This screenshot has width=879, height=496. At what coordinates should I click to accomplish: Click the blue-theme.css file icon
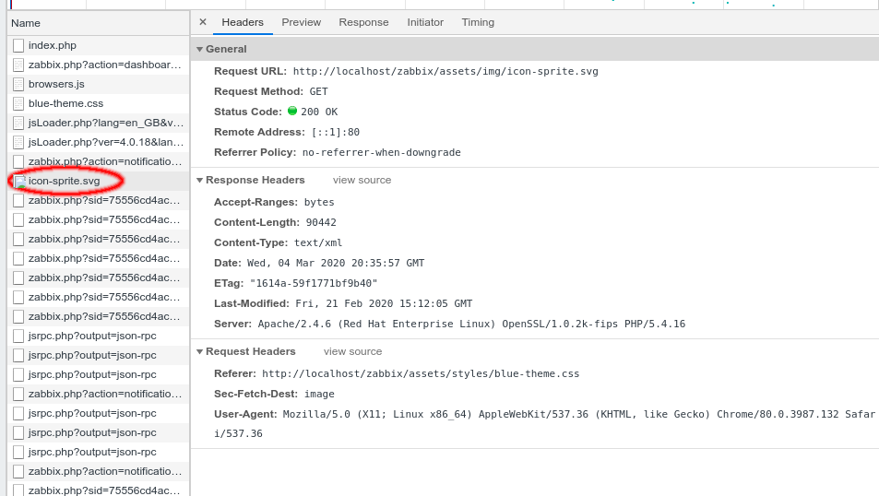tap(18, 103)
